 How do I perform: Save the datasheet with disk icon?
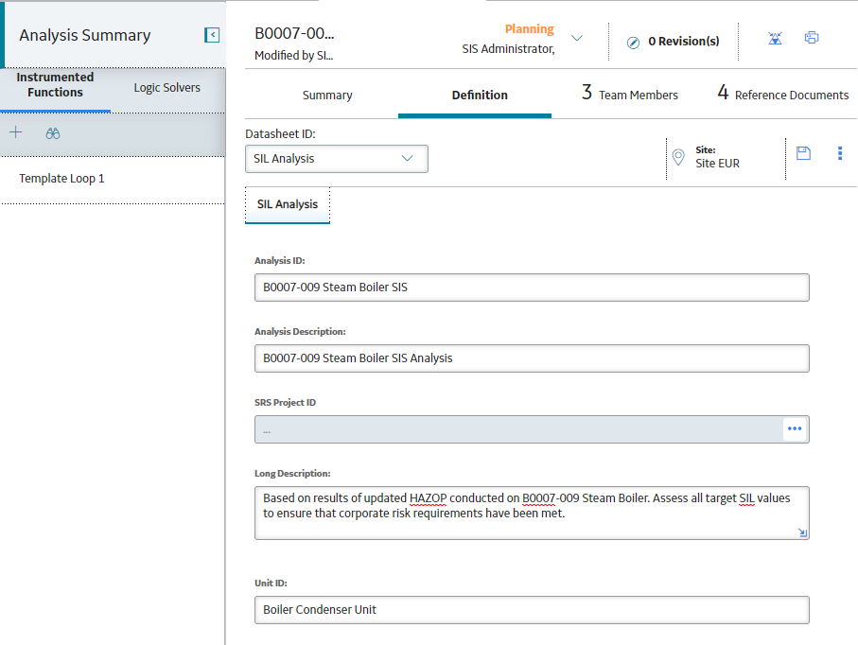[x=803, y=153]
